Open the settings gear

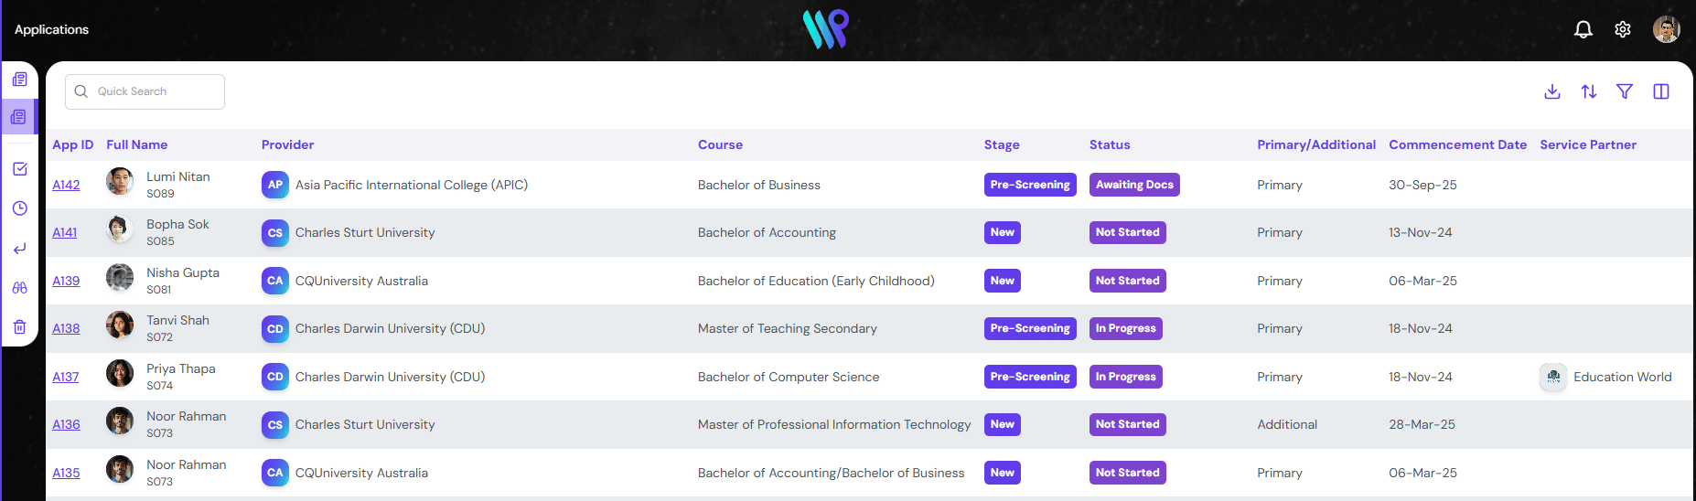coord(1623,29)
